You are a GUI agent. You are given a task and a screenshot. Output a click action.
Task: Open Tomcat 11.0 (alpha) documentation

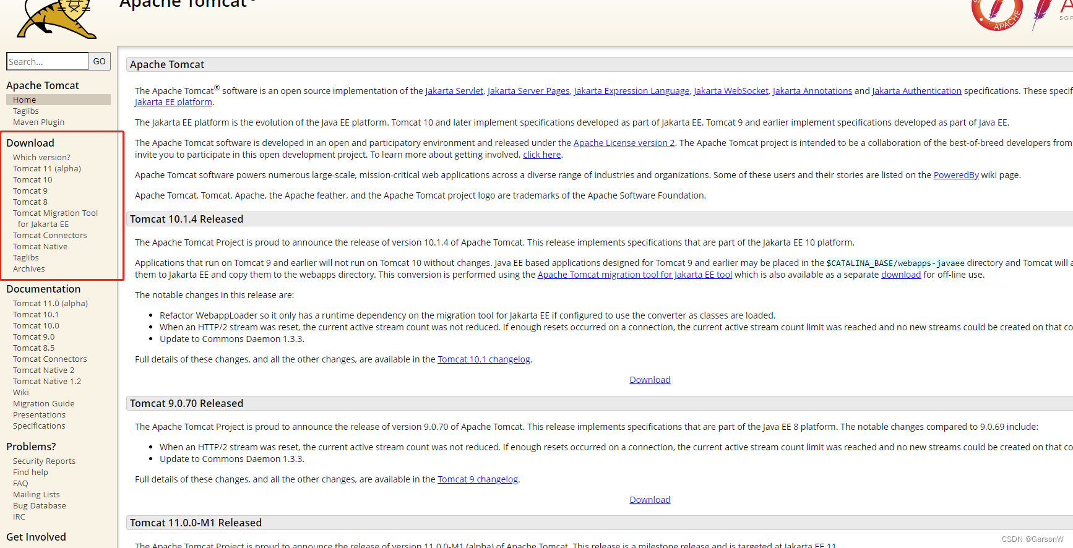click(x=50, y=303)
